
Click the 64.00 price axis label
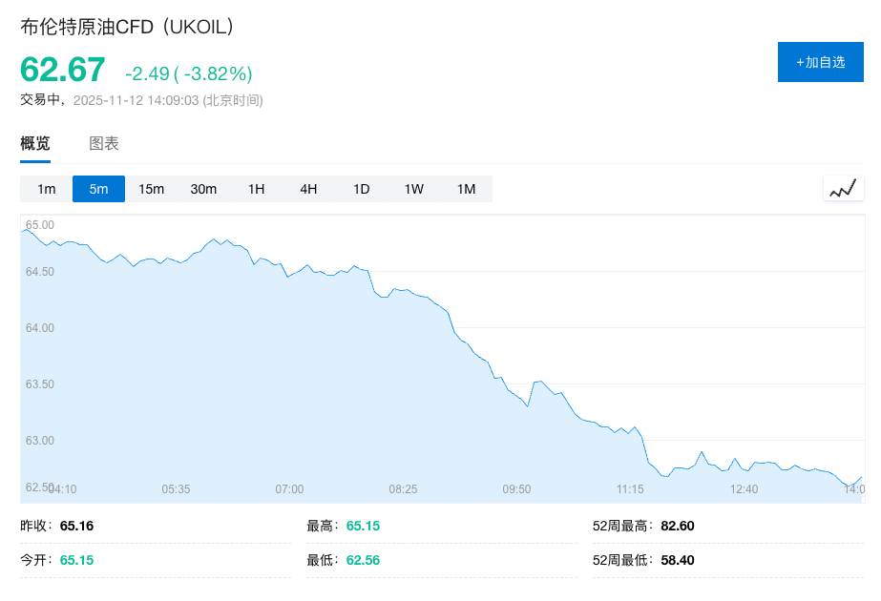(40, 328)
